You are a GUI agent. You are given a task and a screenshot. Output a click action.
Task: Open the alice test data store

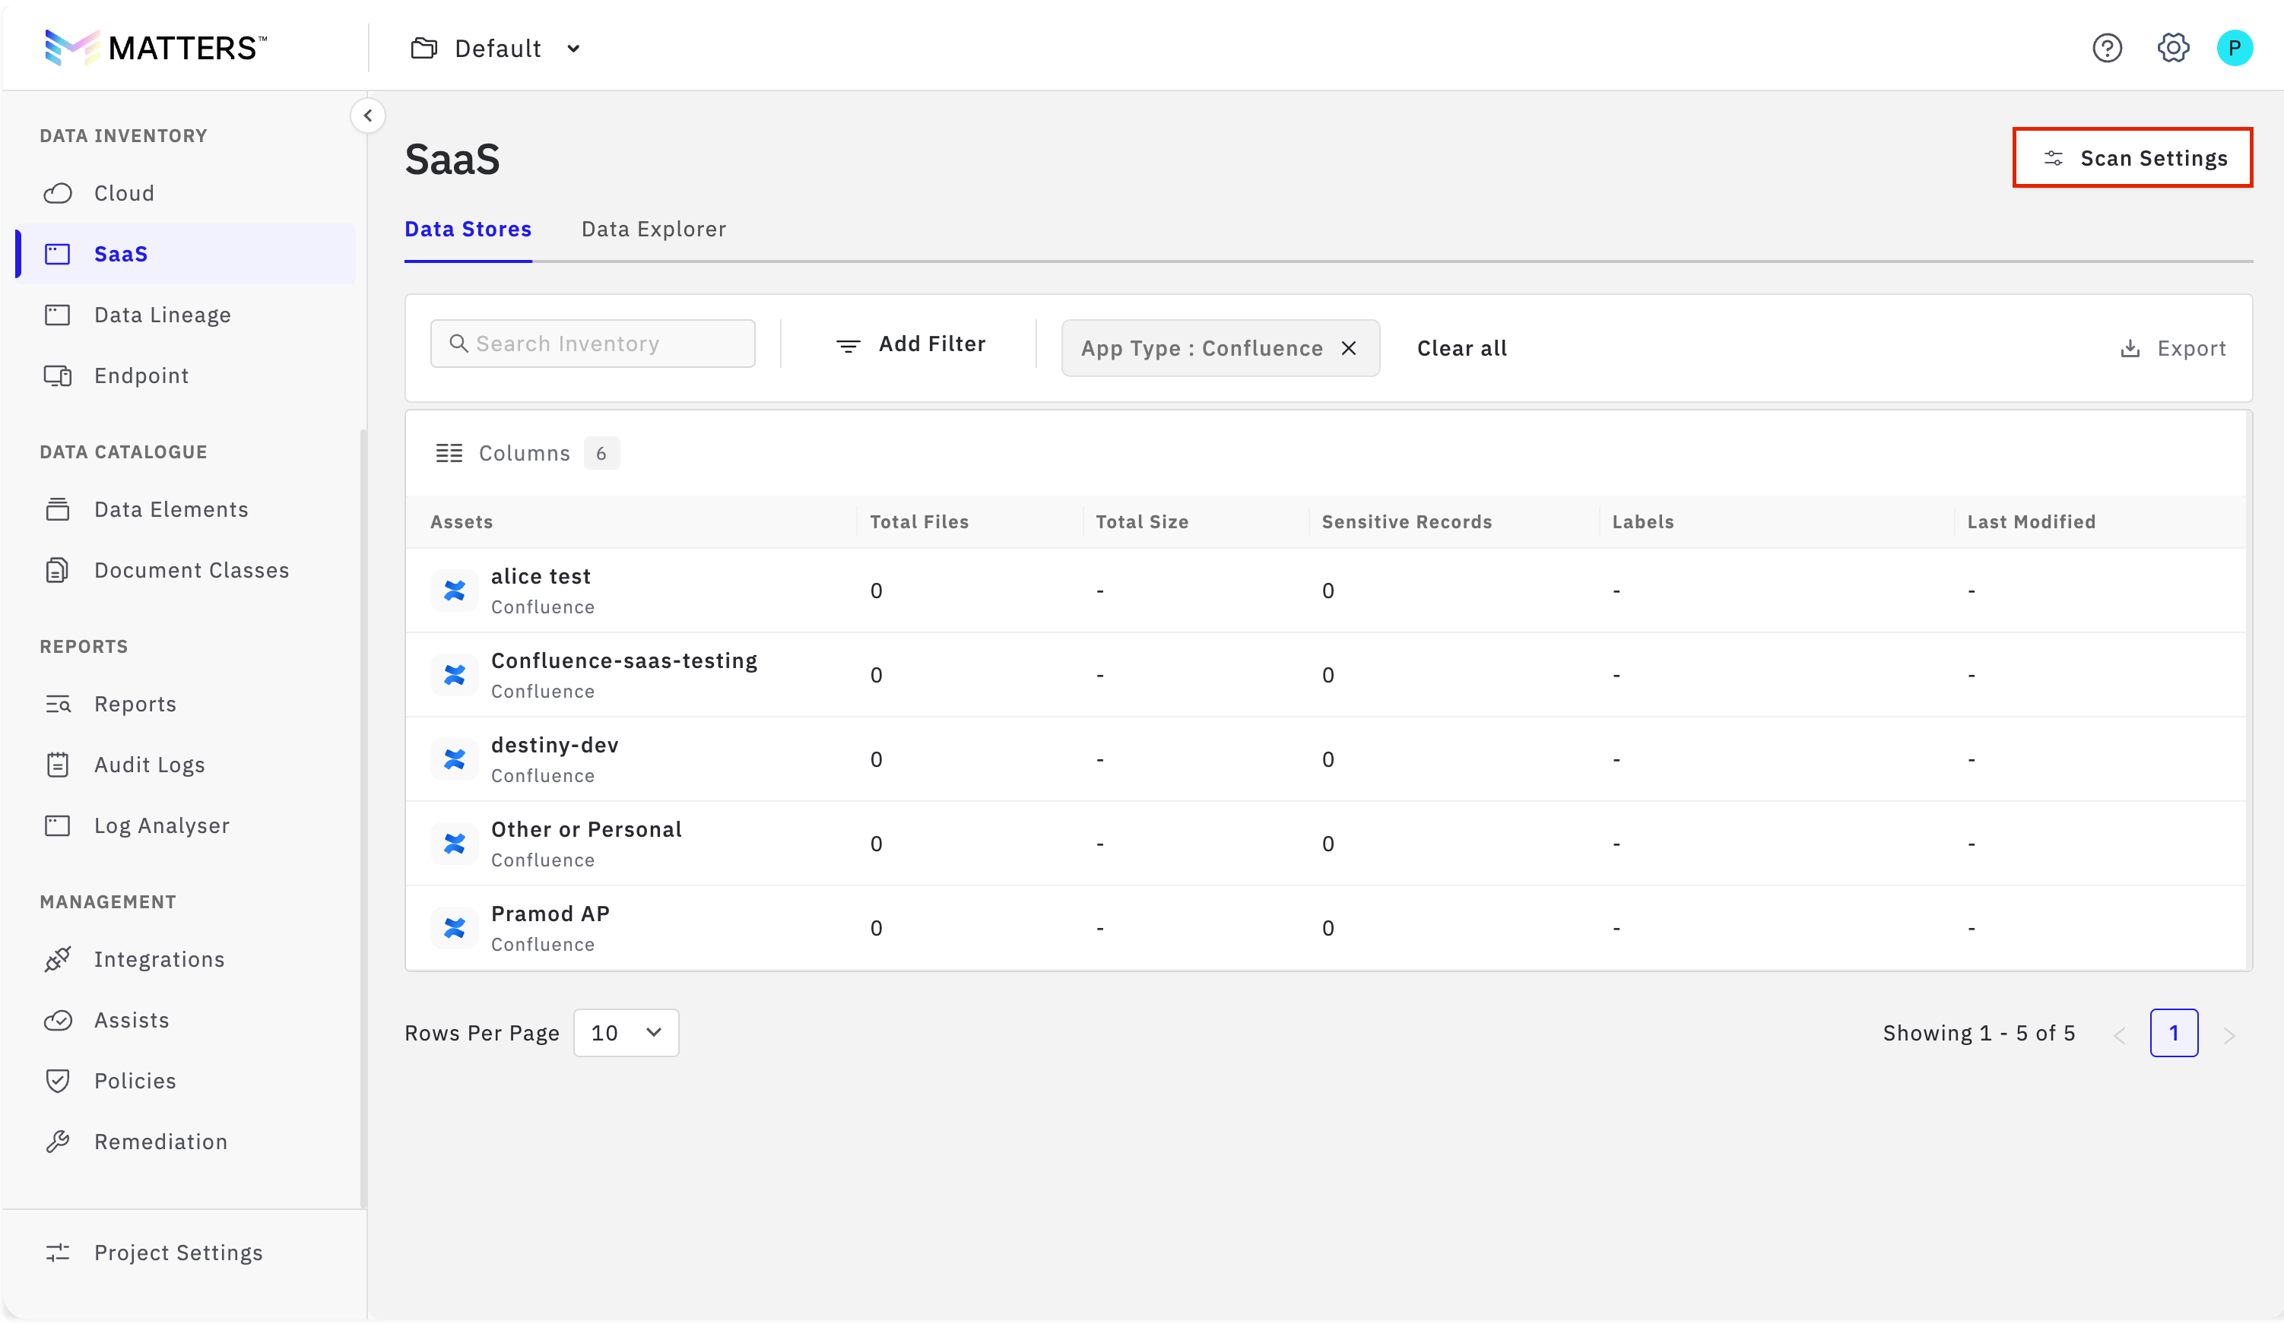click(540, 576)
